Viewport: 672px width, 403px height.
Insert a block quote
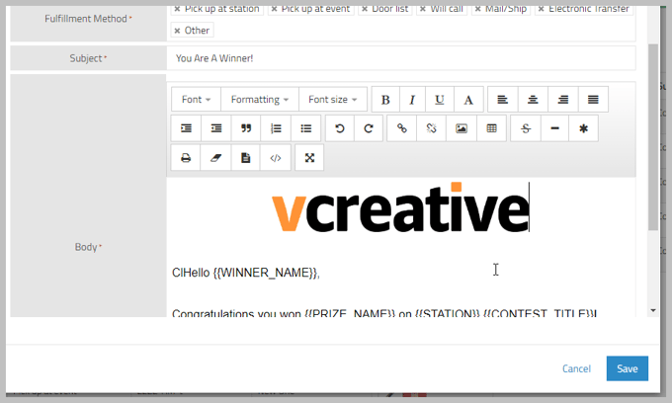point(245,128)
